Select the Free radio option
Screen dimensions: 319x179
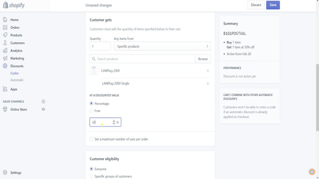pyautogui.click(x=91, y=111)
